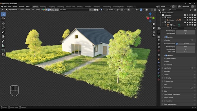Open the Modifiers wrench tab
This screenshot has height=111, width=197.
tap(158, 63)
